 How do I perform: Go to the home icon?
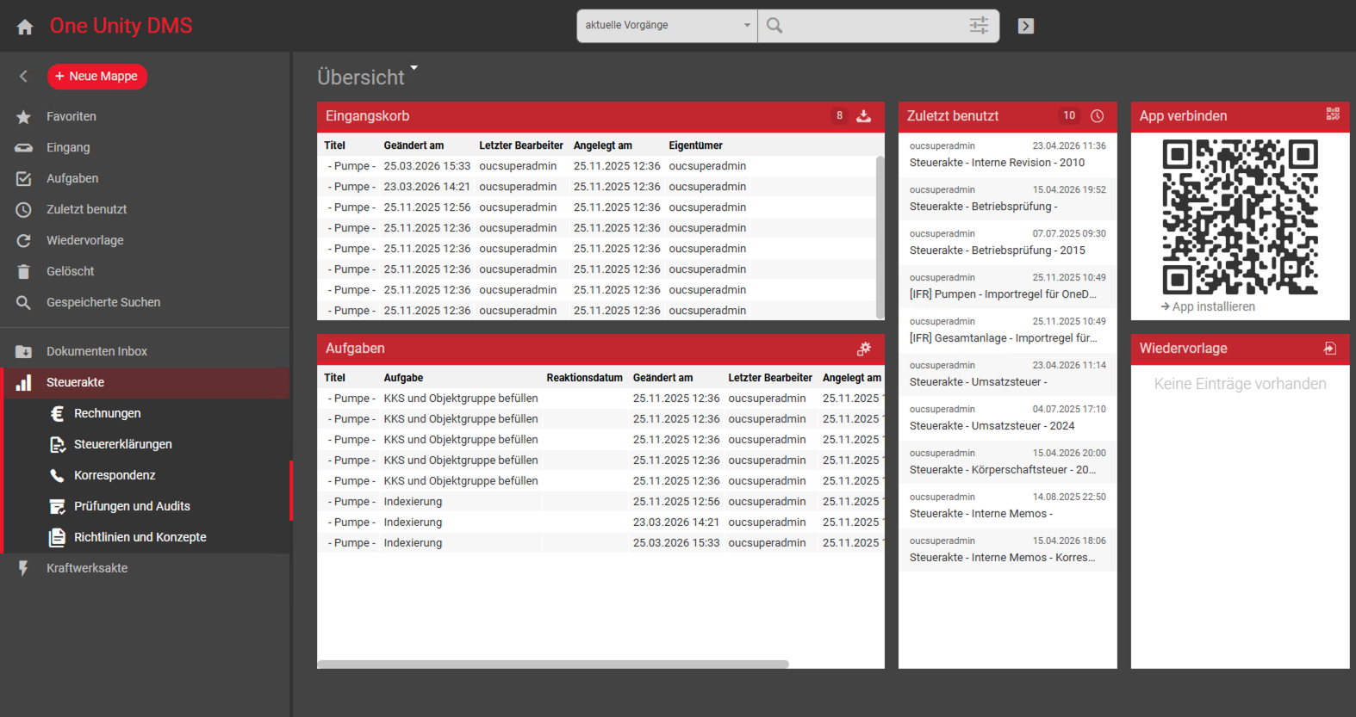point(25,27)
